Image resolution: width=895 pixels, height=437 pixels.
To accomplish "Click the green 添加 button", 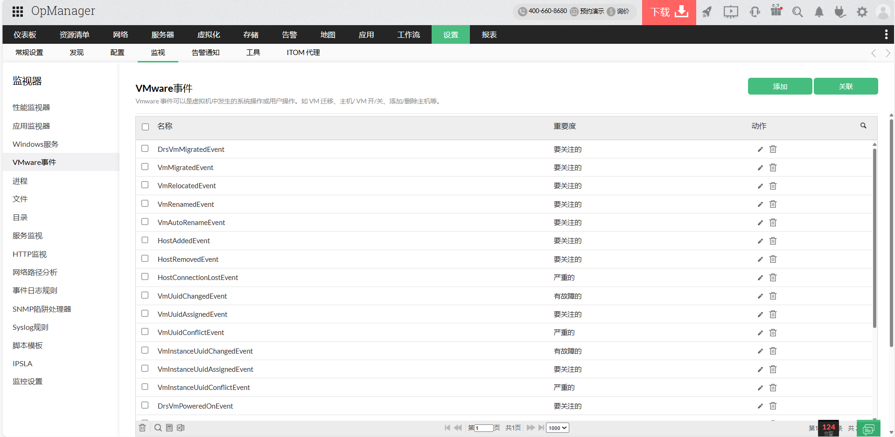I will click(x=780, y=86).
